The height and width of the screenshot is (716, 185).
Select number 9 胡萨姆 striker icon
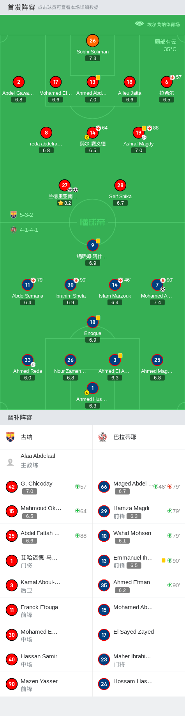pyautogui.click(x=93, y=245)
